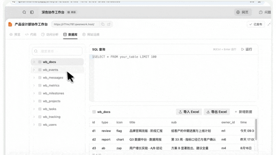
Task: Expand the wb_docs table chevron
Action: click(34, 62)
